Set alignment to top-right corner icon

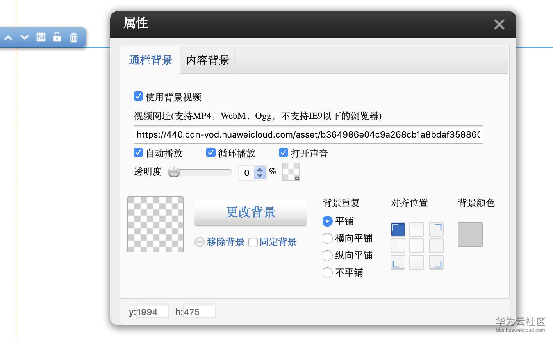(436, 229)
